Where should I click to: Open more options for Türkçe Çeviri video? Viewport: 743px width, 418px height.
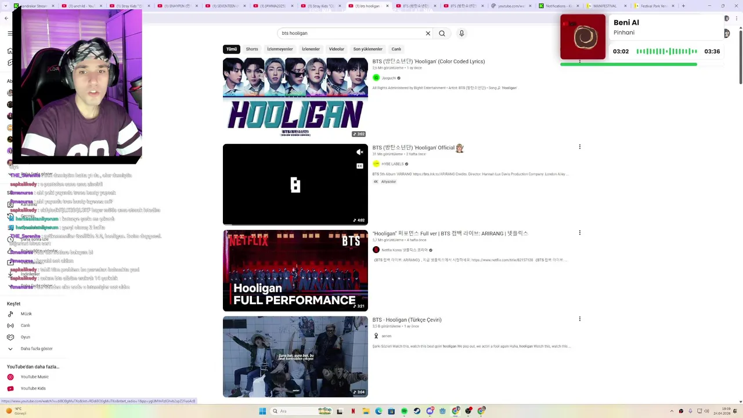579,319
